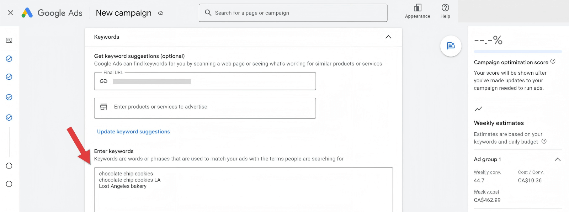569x212 pixels.
Task: Click the magnifier icon in the search bar
Action: pyautogui.click(x=208, y=13)
